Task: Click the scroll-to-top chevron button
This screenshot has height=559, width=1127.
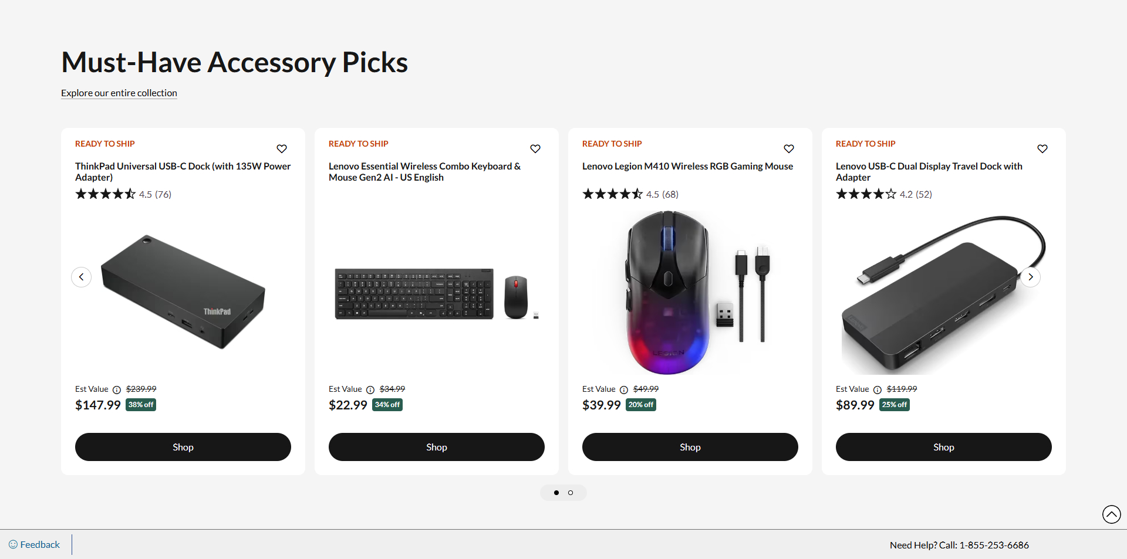Action: (1111, 514)
